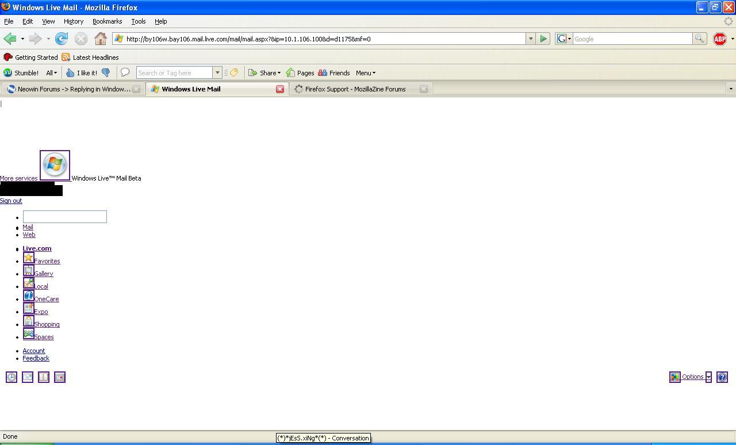Viewport: 736px width, 445px height.
Task: Click the Google search magnifier icon
Action: click(699, 39)
